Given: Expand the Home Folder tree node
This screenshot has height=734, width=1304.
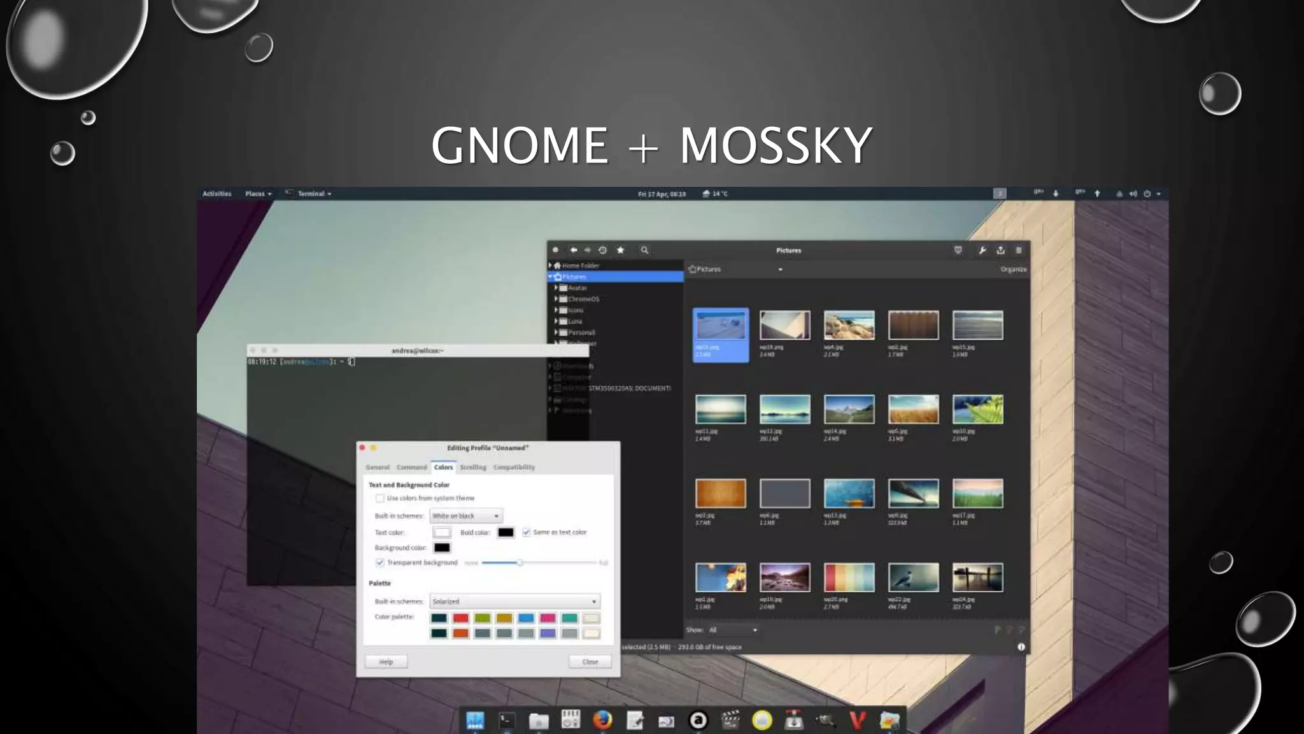Looking at the screenshot, I should coord(551,265).
